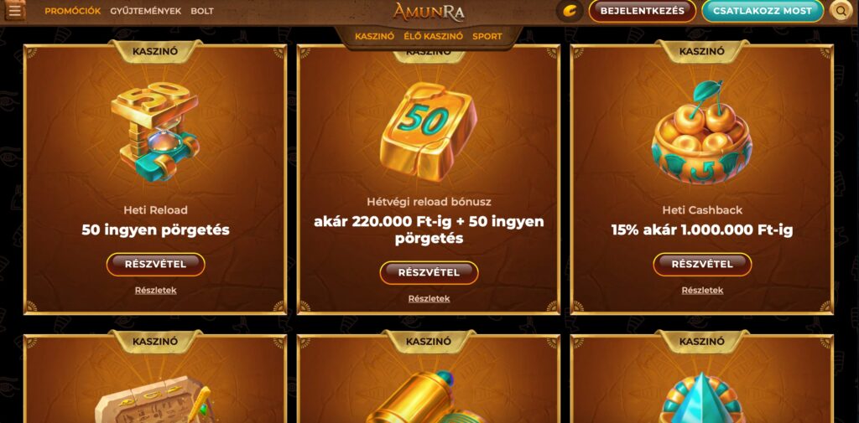Switch to the Élő Kaszinó tab
Viewport: 859px width, 423px height.
(434, 37)
